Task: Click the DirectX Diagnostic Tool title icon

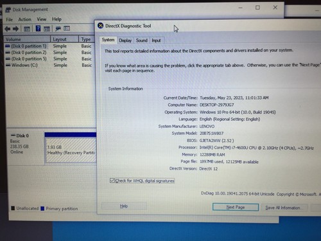Action: (100, 26)
